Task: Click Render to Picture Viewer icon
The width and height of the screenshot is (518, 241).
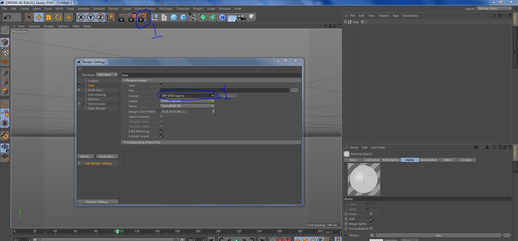Action: (132, 17)
